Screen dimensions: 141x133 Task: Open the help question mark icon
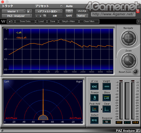138,22
